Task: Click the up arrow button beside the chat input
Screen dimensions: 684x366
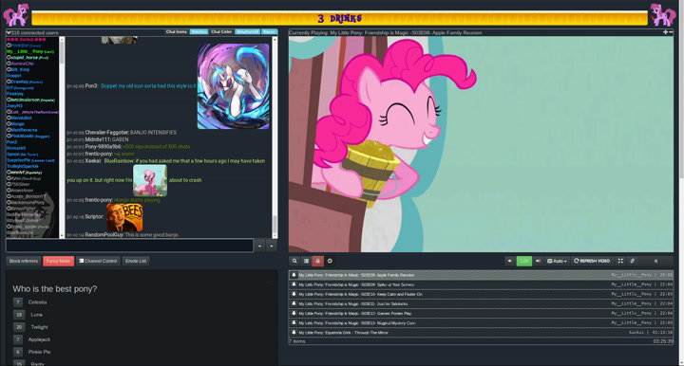Action: (x=259, y=246)
